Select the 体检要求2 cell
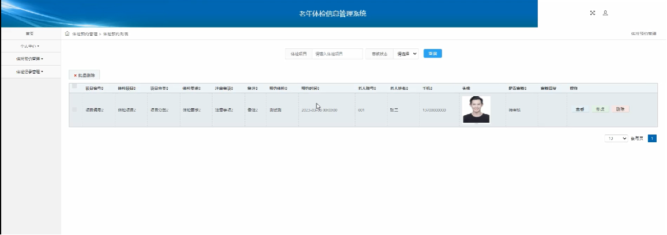The height and width of the screenshot is (235, 667). (x=191, y=110)
